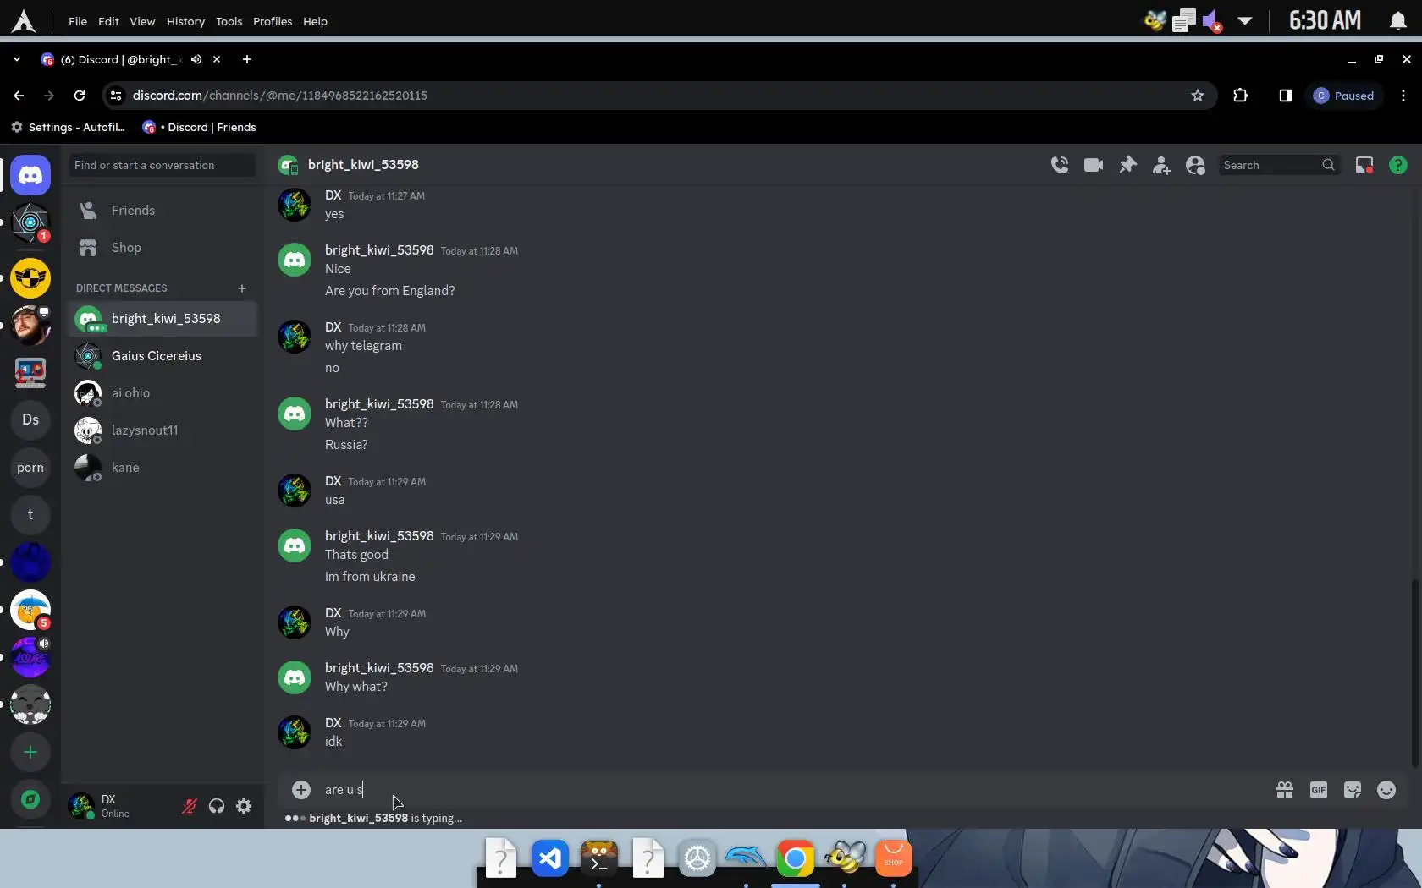Open the Ds server
1422x888 pixels.
tap(30, 420)
